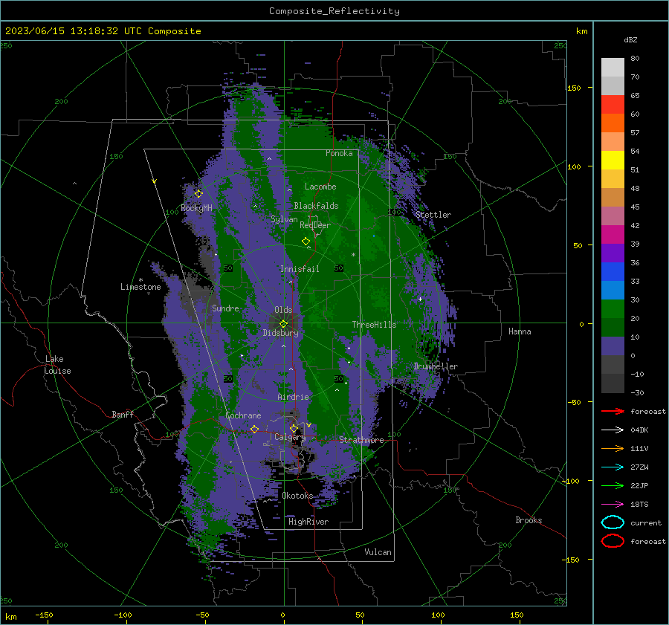Click the Lake Louise label
669x625 pixels.
point(57,365)
